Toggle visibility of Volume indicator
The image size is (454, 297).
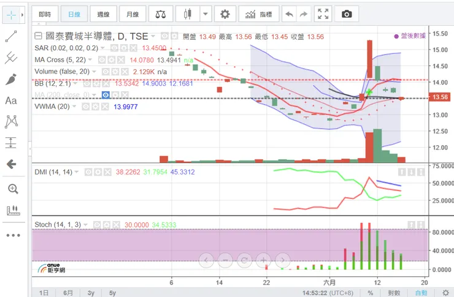[106, 72]
